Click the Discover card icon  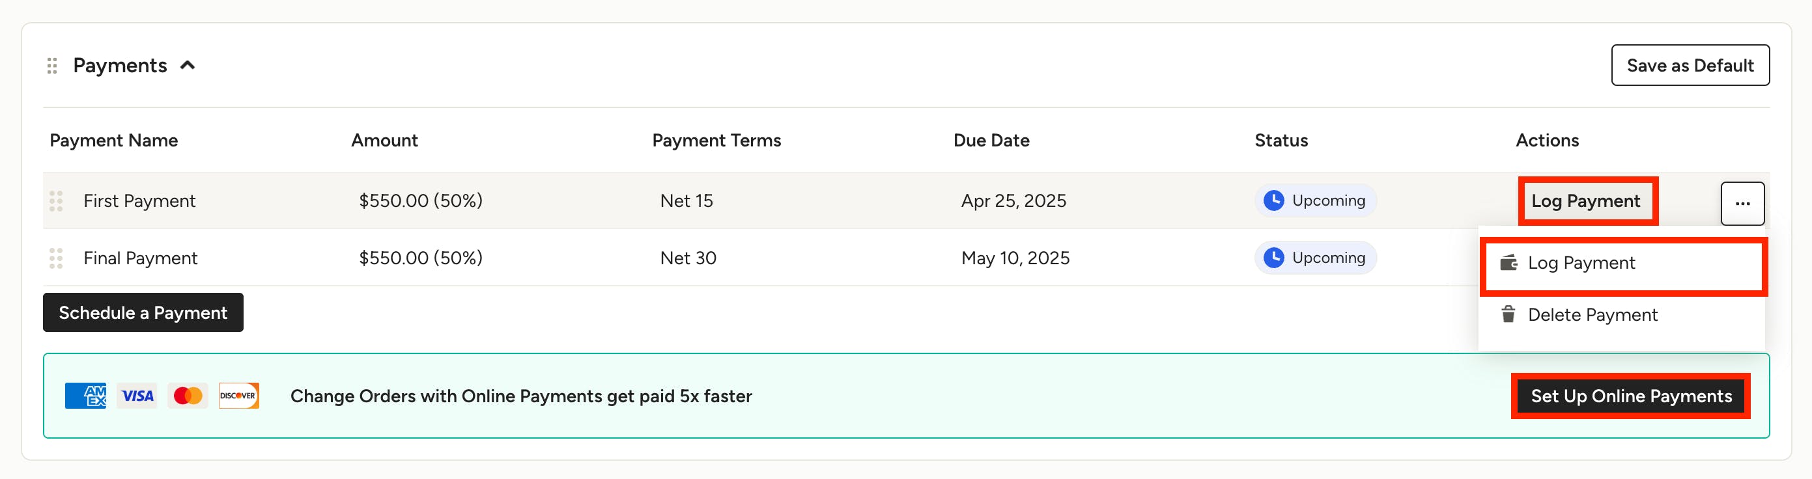point(238,396)
